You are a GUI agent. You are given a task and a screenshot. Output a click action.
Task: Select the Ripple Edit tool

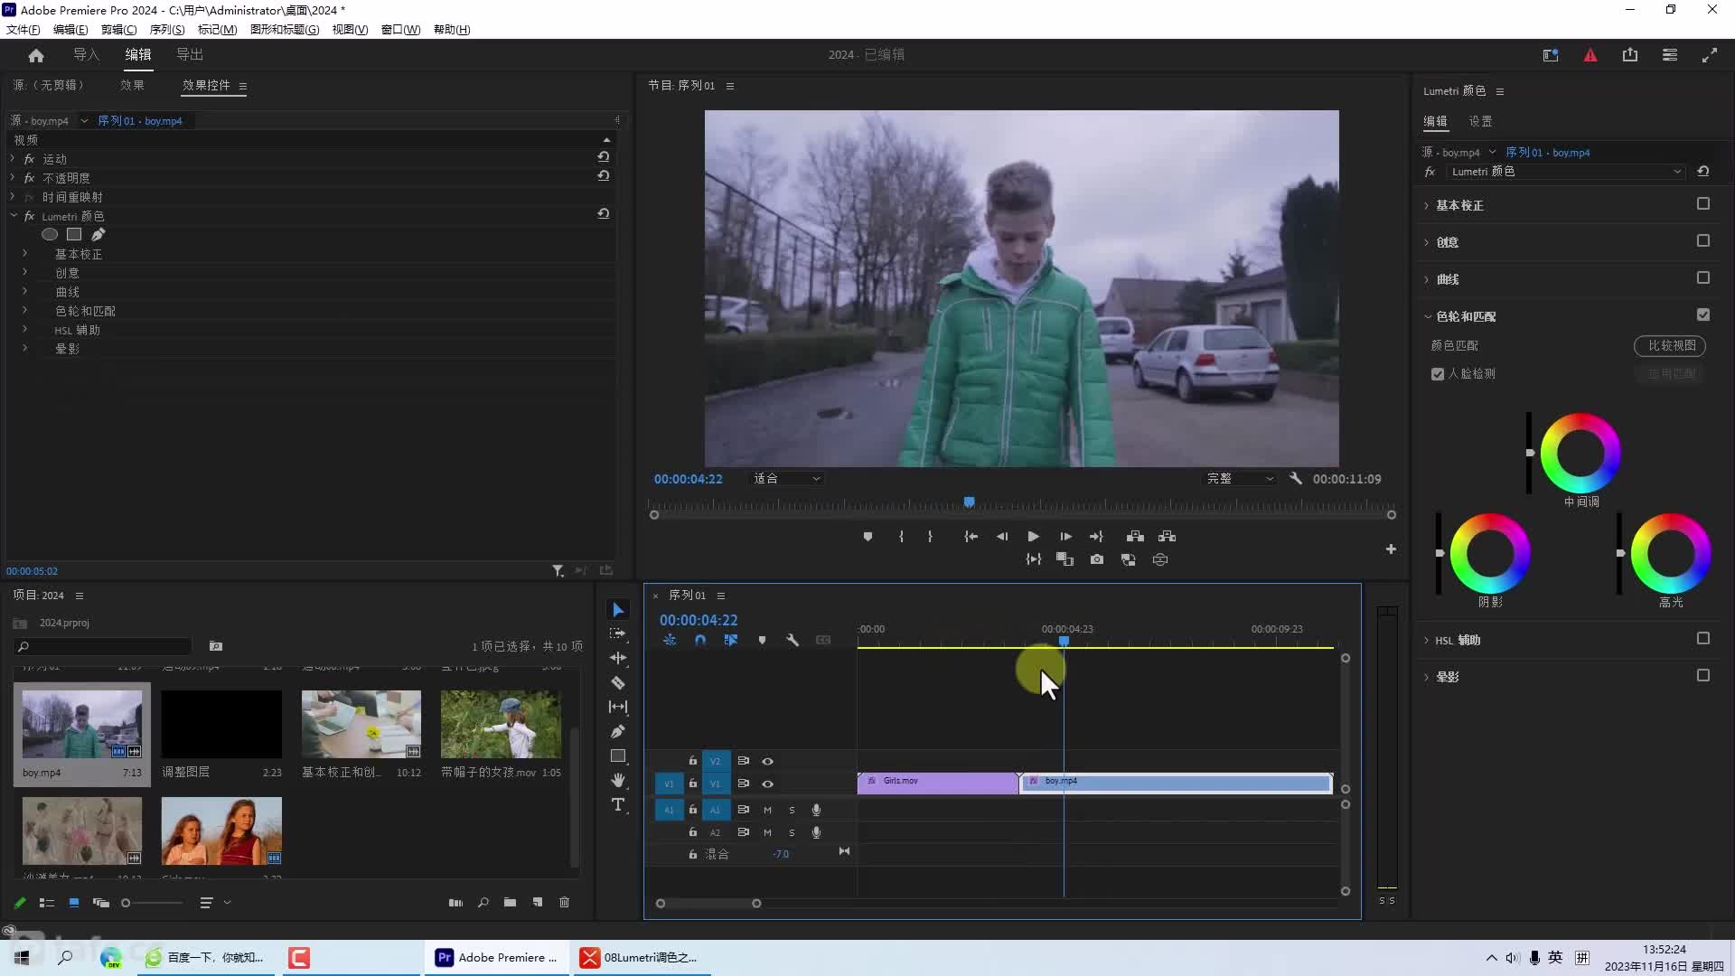[x=618, y=658]
